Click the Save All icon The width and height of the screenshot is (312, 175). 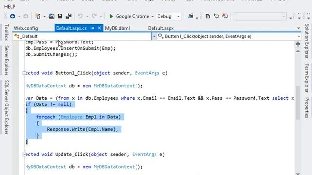coord(69,16)
